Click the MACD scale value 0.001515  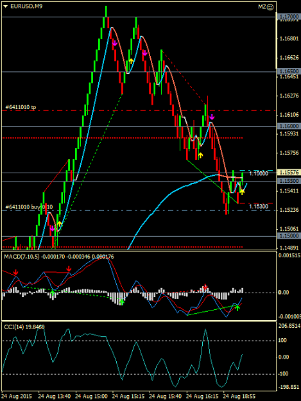[x=289, y=255]
